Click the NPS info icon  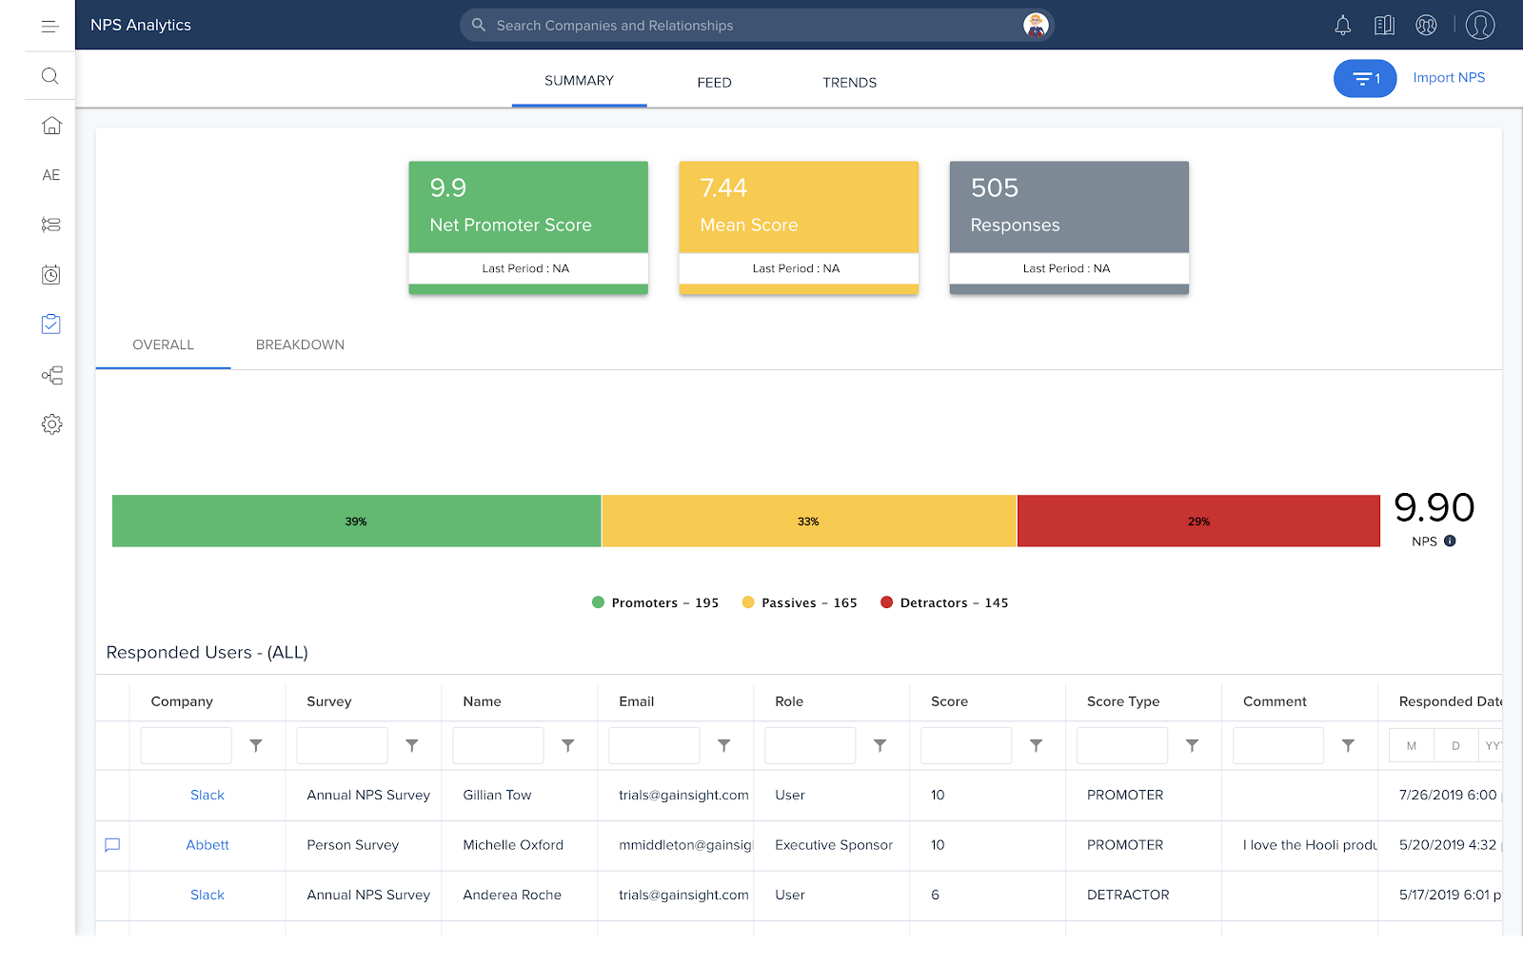[x=1450, y=541]
